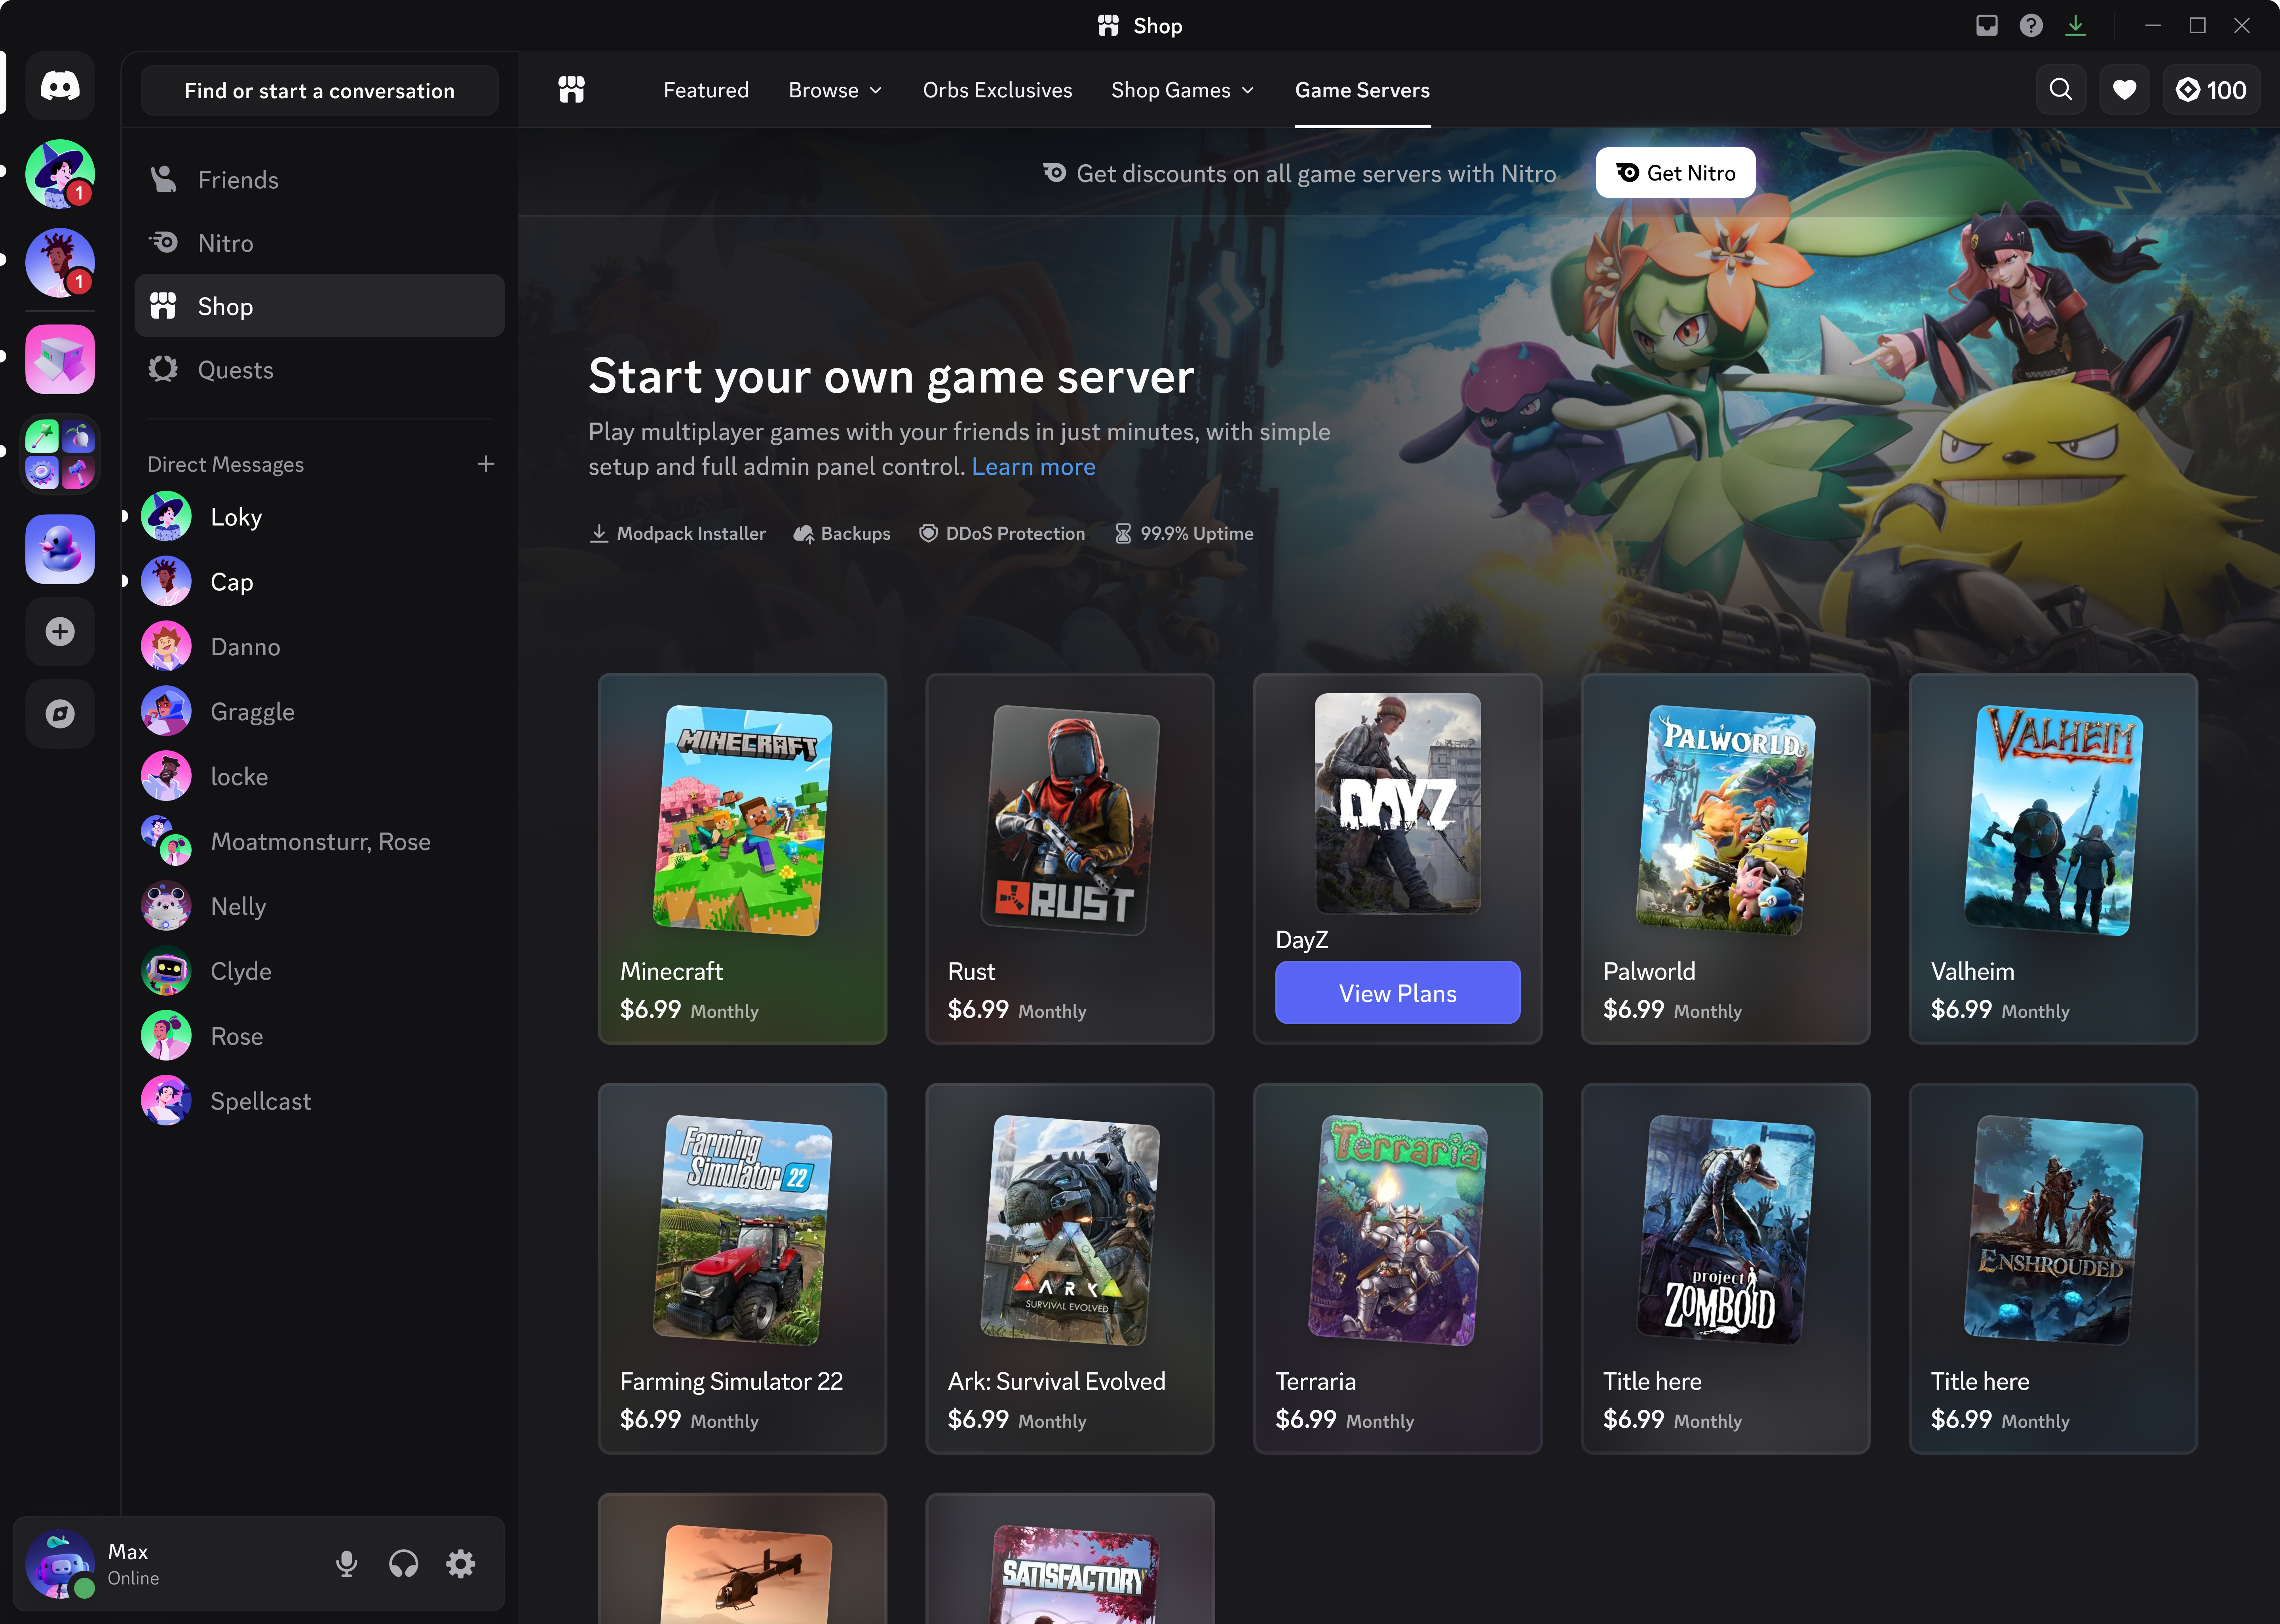Create a new DM with plus icon
Image resolution: width=2280 pixels, height=1624 pixels.
pyautogui.click(x=486, y=464)
